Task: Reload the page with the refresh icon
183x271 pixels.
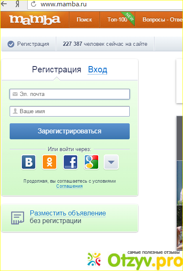Action: 34,4
